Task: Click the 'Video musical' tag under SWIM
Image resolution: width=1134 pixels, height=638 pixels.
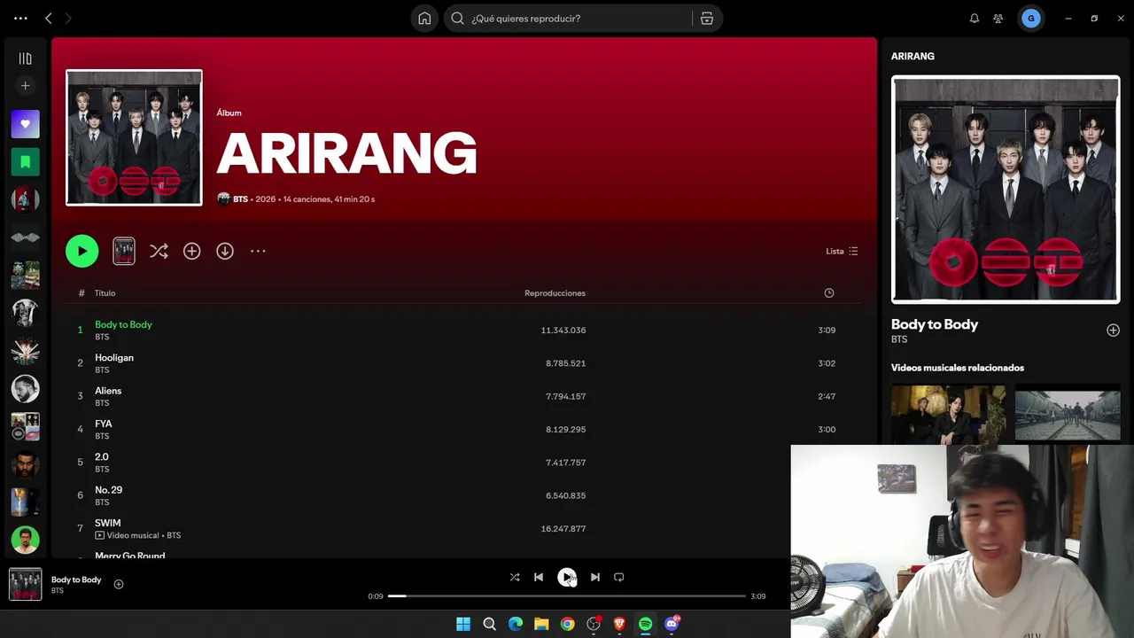Action: (x=127, y=536)
